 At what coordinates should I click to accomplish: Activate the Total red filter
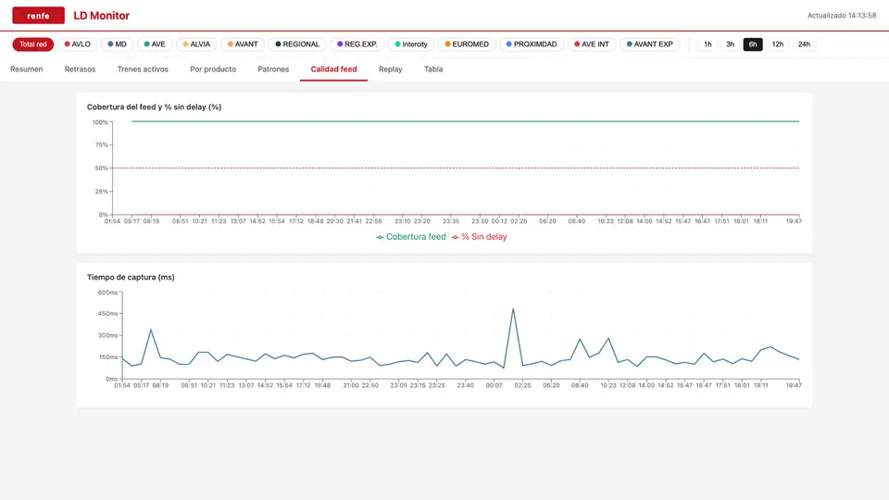[x=33, y=44]
